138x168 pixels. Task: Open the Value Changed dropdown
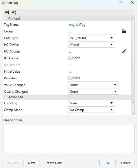click(x=94, y=85)
